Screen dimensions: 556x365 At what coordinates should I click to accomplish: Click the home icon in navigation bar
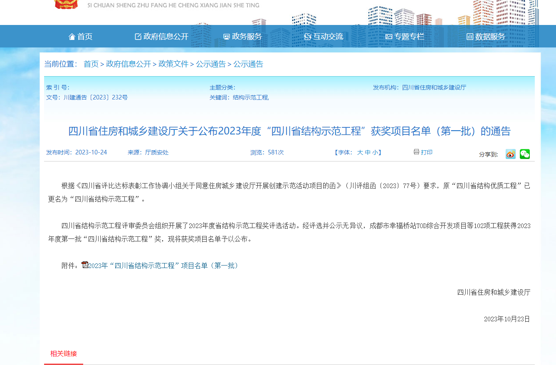point(72,37)
